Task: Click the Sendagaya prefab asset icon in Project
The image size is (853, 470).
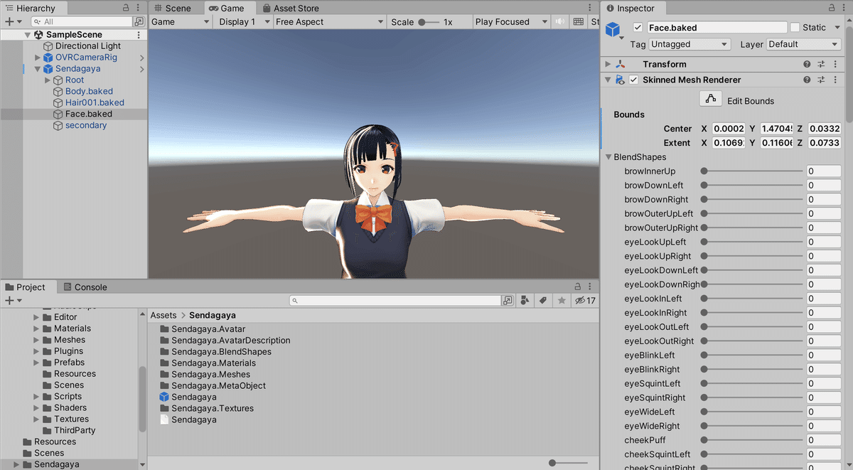Action: 164,397
